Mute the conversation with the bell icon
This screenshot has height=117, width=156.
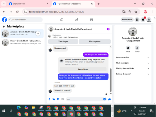[128, 48]
